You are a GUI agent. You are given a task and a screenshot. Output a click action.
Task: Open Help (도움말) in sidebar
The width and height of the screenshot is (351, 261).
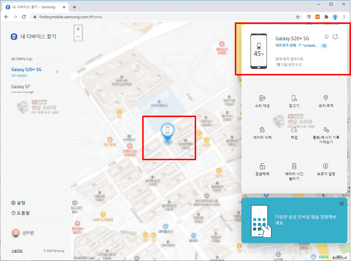(x=20, y=213)
